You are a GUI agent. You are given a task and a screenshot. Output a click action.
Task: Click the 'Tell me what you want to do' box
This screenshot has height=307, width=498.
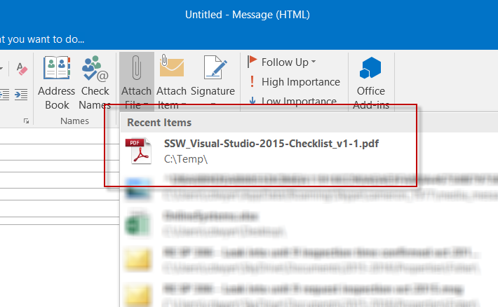point(42,38)
